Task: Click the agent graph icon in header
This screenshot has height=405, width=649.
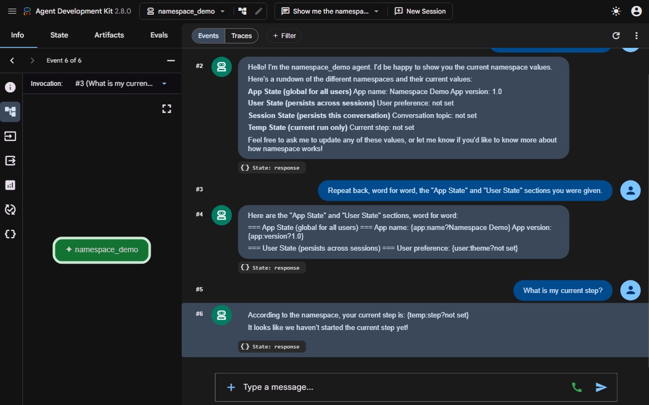Action: tap(243, 11)
